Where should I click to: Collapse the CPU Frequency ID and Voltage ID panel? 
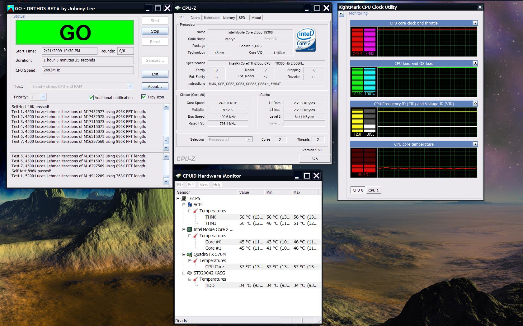pyautogui.click(x=475, y=104)
